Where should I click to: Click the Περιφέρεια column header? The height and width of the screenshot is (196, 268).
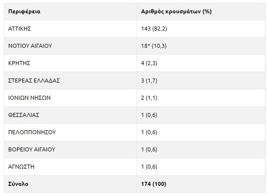click(x=24, y=11)
